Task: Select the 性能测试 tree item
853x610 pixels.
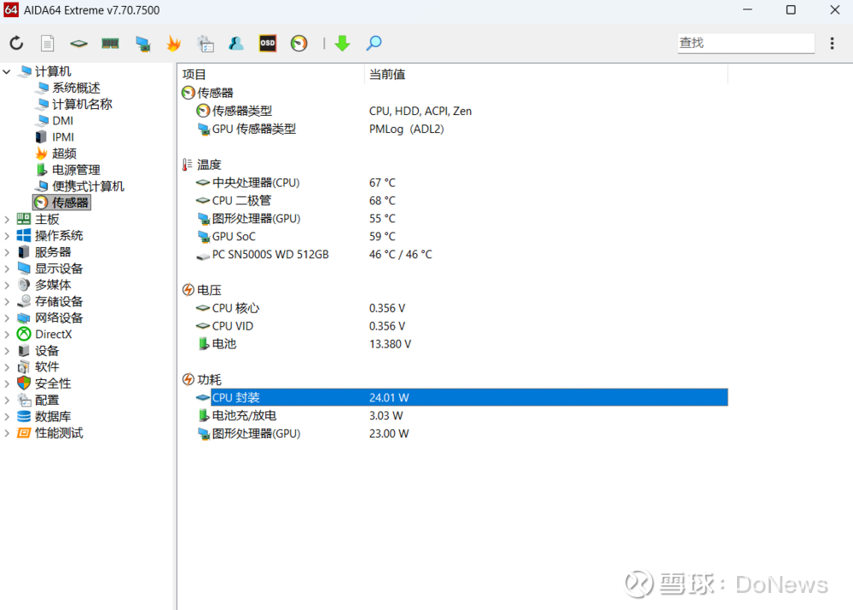Action: click(59, 433)
